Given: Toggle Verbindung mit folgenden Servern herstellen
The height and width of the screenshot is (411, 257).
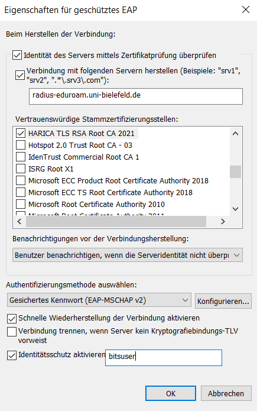Looking at the screenshot, I should click(20, 75).
